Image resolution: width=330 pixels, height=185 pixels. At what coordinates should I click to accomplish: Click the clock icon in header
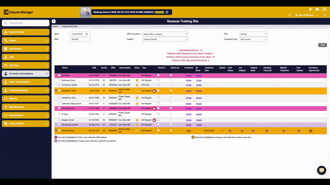click(317, 9)
